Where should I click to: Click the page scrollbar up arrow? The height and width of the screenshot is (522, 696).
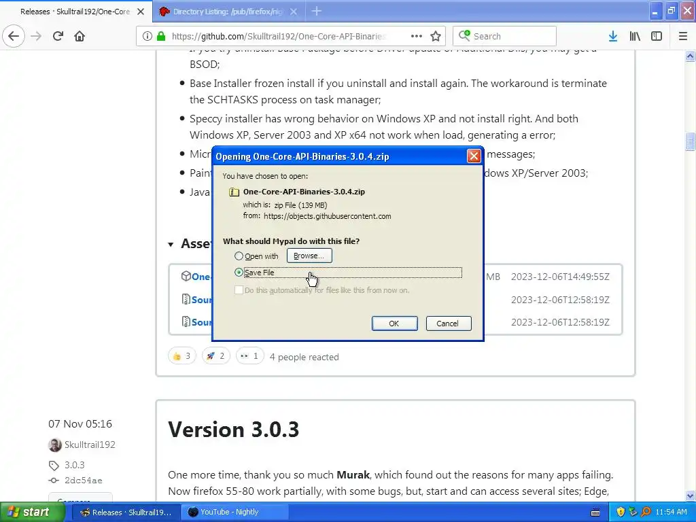tap(690, 56)
